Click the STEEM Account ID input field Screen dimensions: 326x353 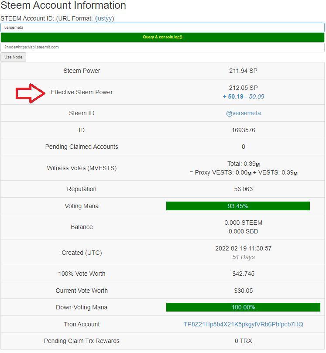[162, 27]
